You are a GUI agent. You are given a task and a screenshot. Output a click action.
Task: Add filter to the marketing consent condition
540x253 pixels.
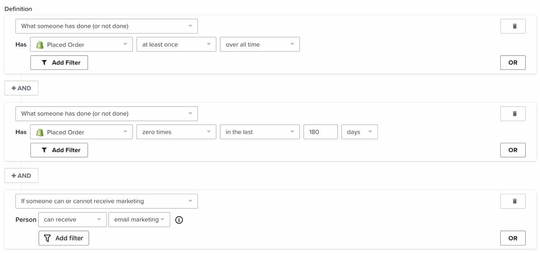pyautogui.click(x=64, y=238)
